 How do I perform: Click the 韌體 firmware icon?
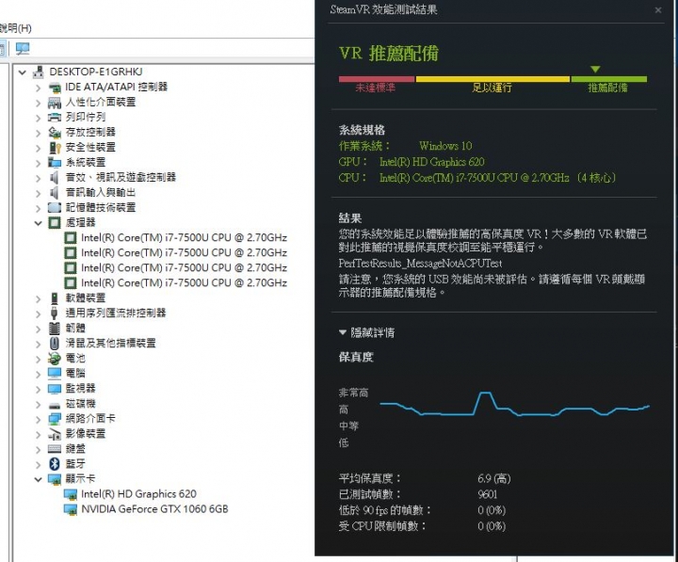(x=55, y=329)
